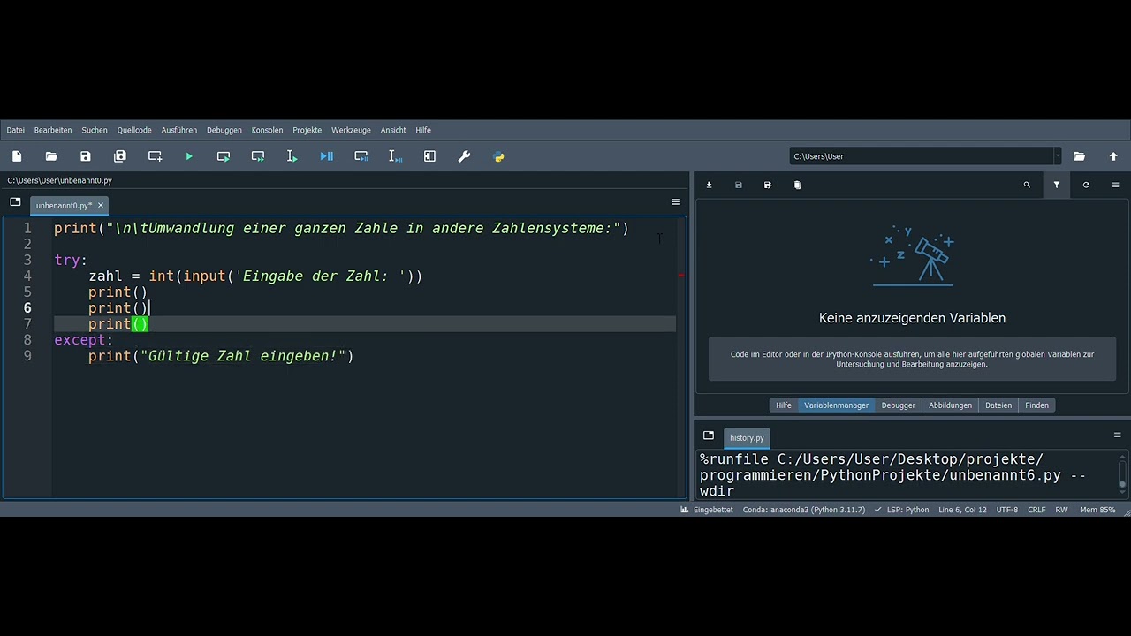Click the UTF-8 encoding indicator
1131x636 pixels.
tap(1007, 510)
